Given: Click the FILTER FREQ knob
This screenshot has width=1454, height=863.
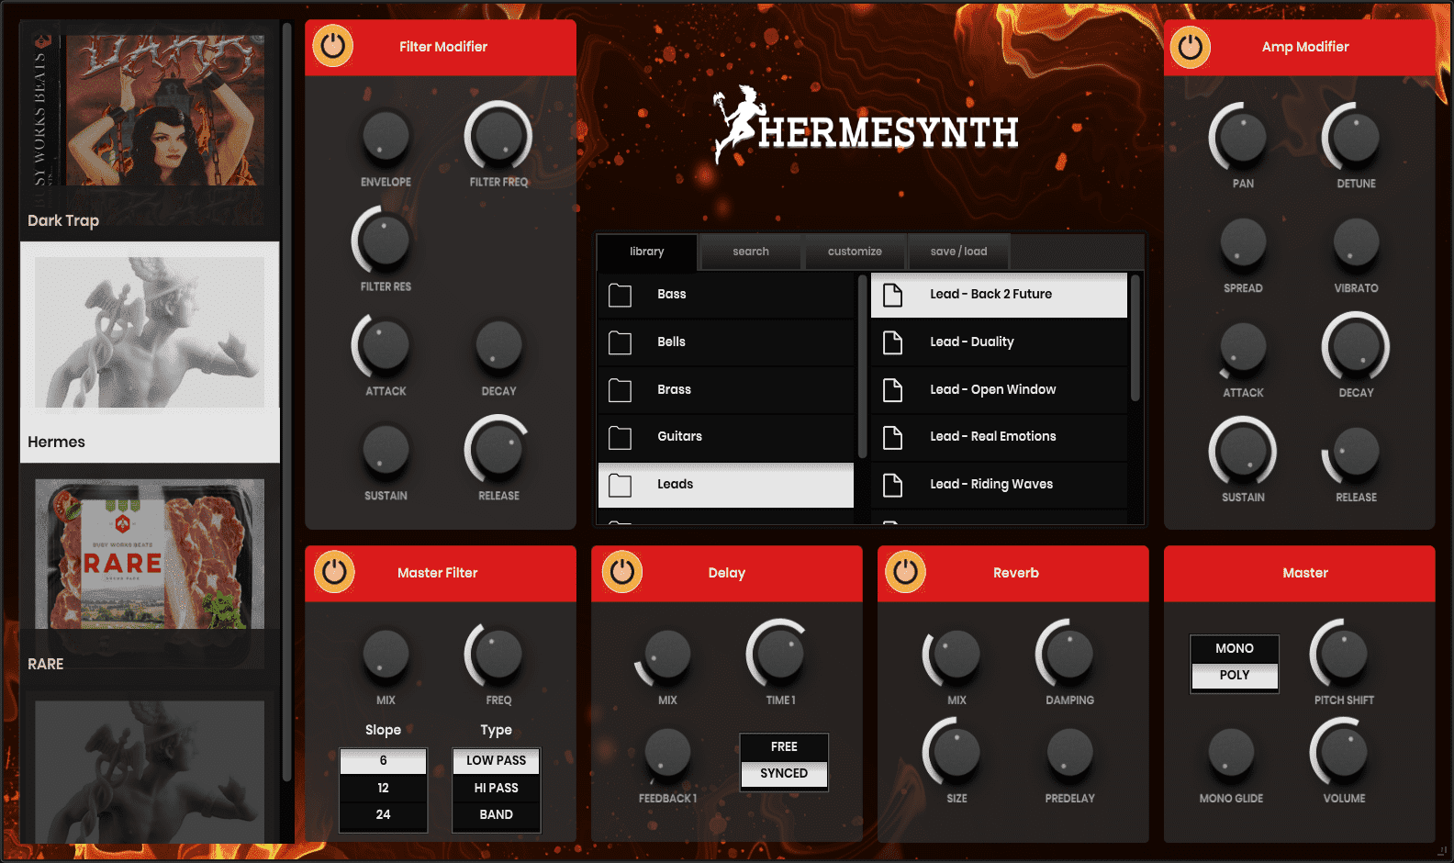Looking at the screenshot, I should (x=498, y=137).
